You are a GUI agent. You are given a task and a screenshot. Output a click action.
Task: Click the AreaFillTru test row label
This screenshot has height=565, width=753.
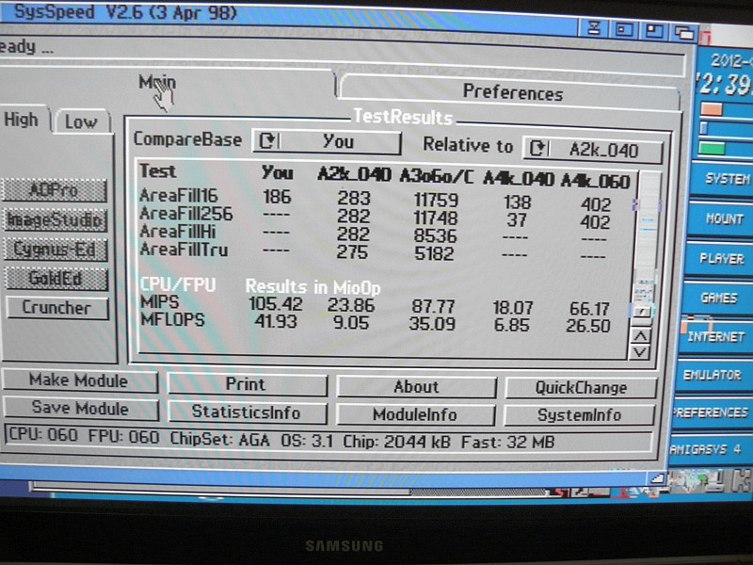point(184,250)
